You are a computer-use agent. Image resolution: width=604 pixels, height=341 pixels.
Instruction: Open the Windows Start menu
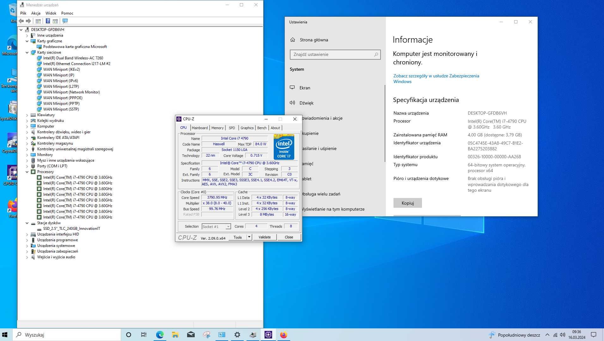[x=5, y=335]
